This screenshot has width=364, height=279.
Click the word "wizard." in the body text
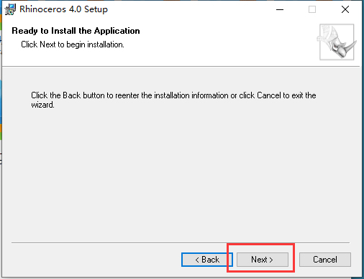pos(42,105)
